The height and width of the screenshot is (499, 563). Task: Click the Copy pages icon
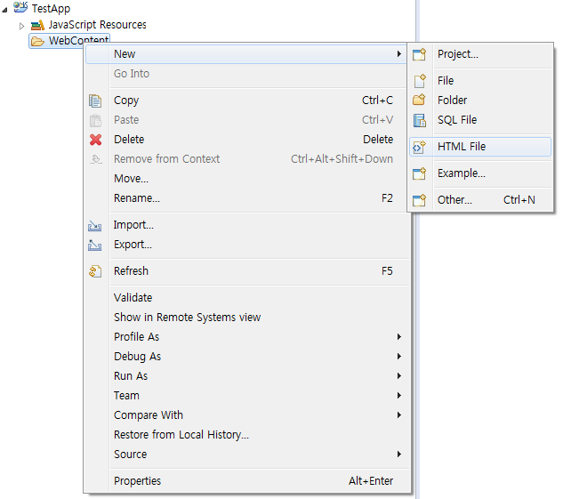[96, 101]
